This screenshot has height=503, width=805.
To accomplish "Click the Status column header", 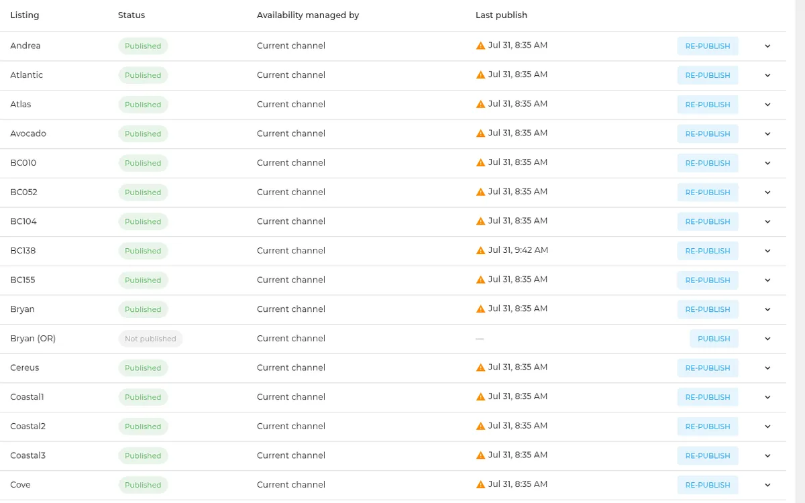I will (x=131, y=15).
